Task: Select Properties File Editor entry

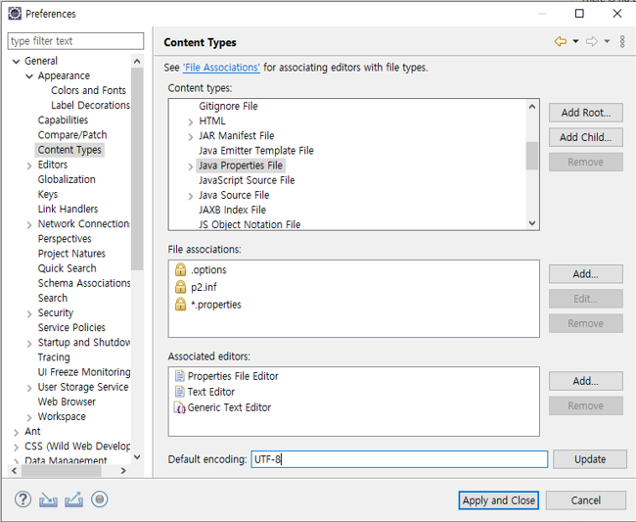Action: tap(233, 376)
